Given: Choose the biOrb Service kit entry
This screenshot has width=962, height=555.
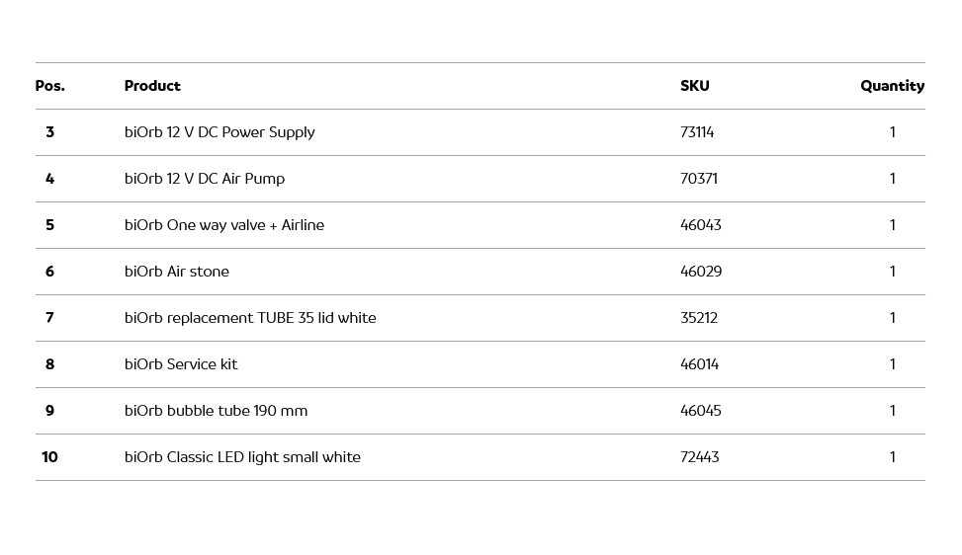Looking at the screenshot, I should (181, 364).
